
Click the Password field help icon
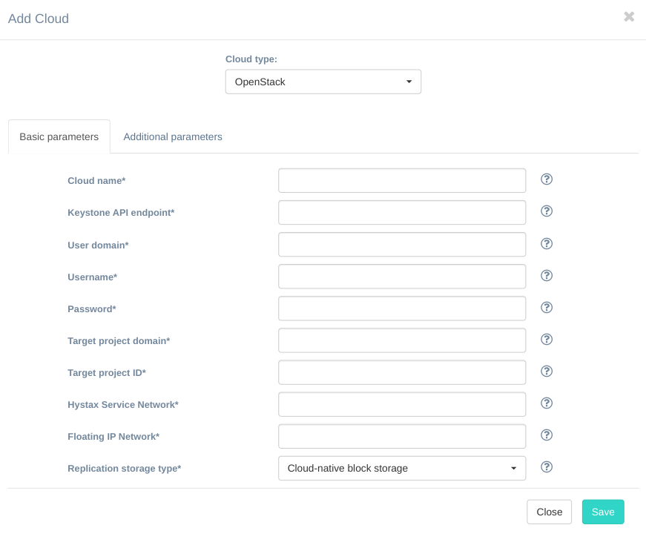tap(547, 308)
